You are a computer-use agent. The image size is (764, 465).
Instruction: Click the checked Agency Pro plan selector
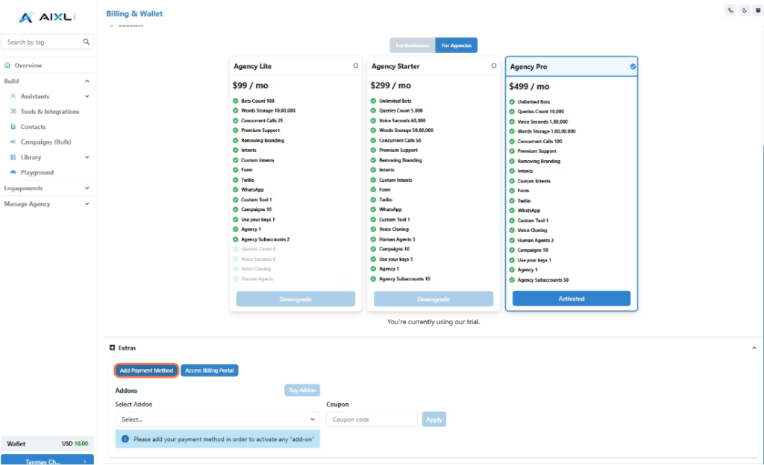click(x=633, y=67)
